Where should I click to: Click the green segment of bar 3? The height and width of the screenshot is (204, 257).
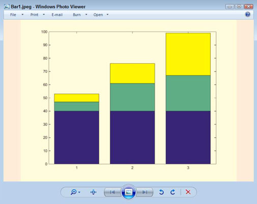[x=188, y=93]
